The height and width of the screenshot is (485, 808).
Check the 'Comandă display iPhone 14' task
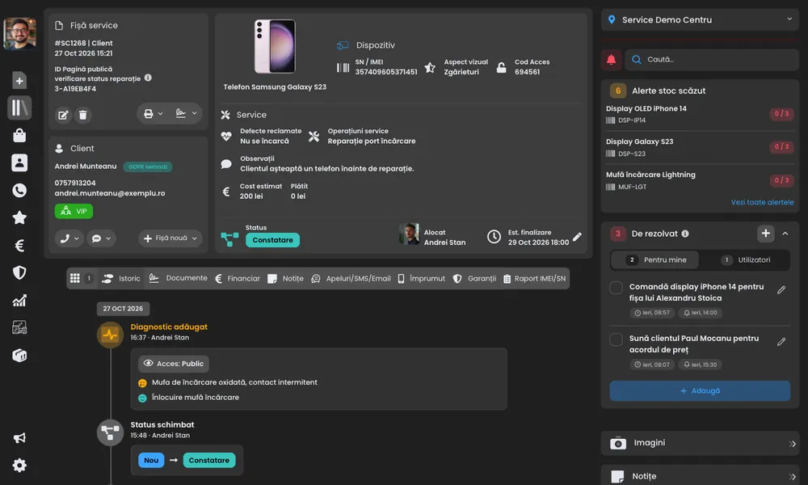[x=616, y=288]
